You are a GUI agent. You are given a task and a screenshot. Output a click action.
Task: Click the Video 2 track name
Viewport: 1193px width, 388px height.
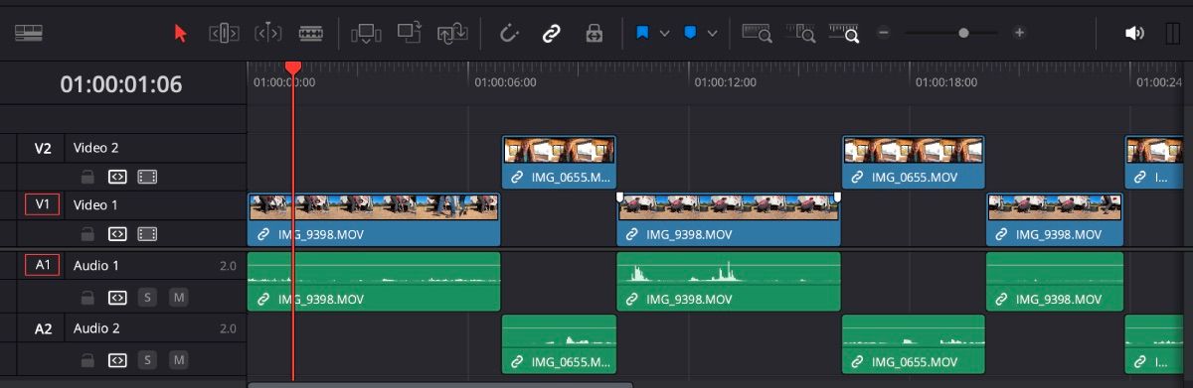(x=95, y=148)
